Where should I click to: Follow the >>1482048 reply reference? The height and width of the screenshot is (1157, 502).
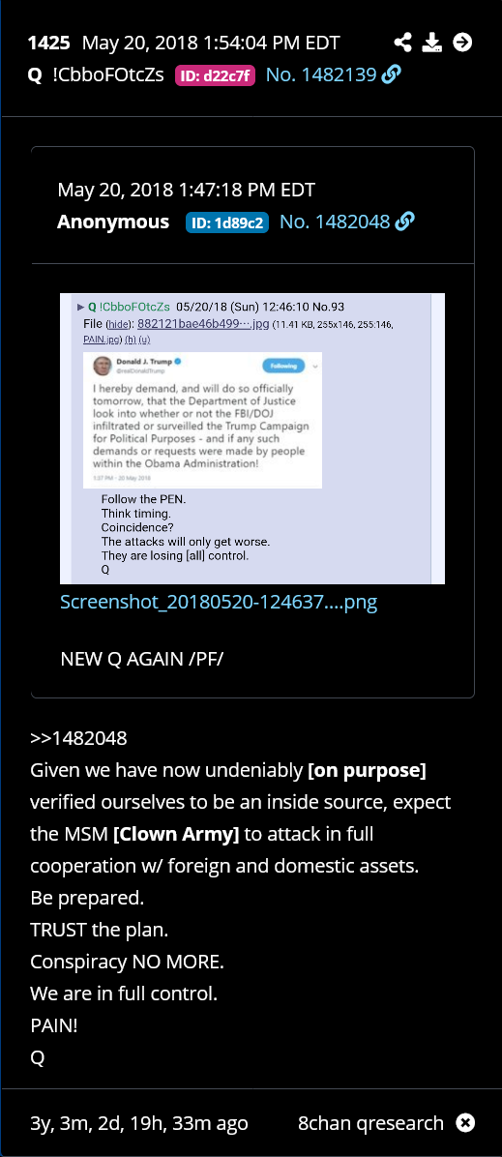(x=79, y=738)
